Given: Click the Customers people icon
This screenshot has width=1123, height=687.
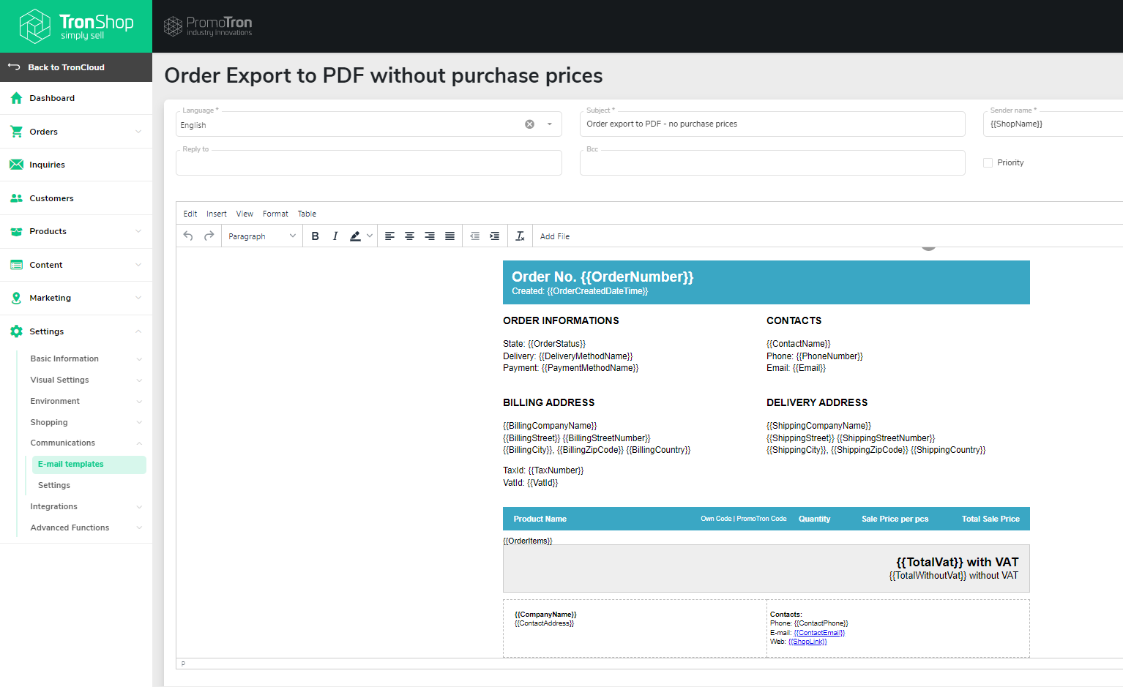Looking at the screenshot, I should [16, 198].
